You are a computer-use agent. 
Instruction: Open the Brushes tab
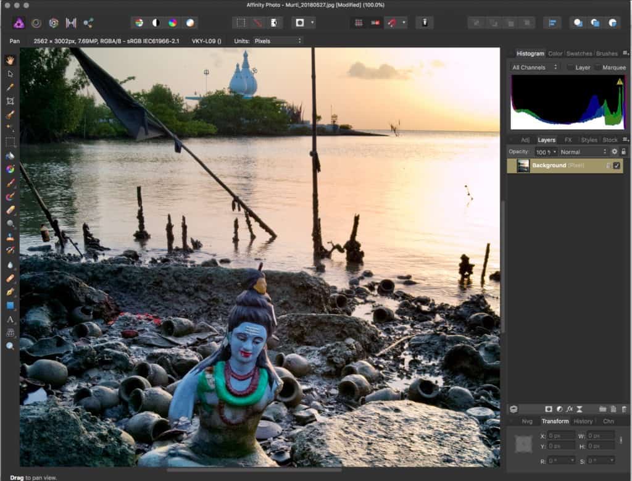(x=607, y=54)
